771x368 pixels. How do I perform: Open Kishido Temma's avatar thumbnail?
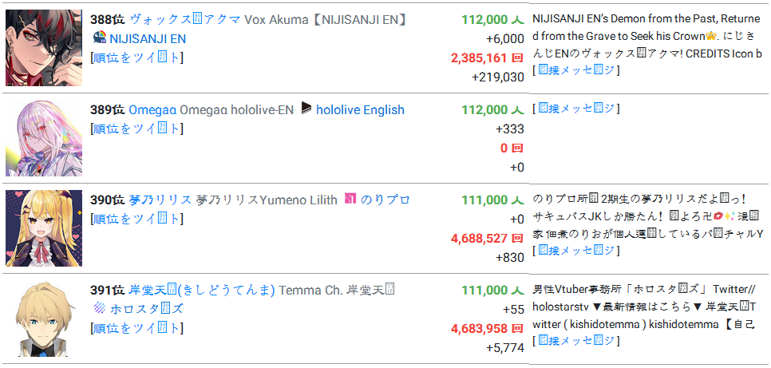pyautogui.click(x=44, y=319)
